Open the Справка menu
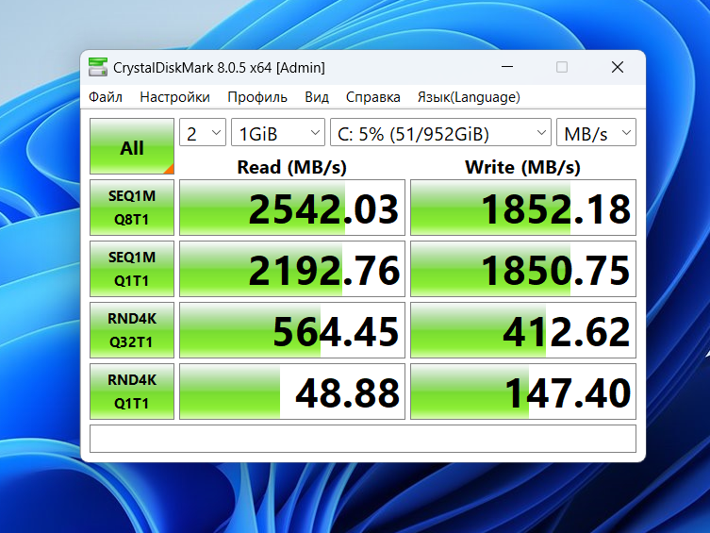 [x=373, y=97]
